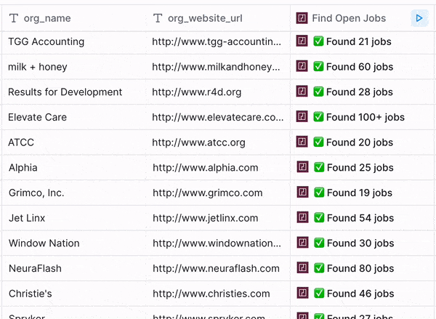Click the enrichment icon in the milk + honey row
Viewport: 436px width, 319px height.
point(302,66)
